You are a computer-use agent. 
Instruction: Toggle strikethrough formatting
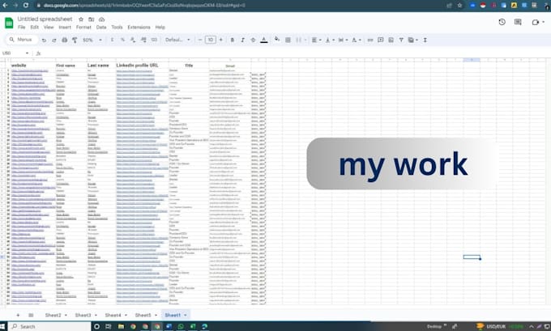[253, 40]
